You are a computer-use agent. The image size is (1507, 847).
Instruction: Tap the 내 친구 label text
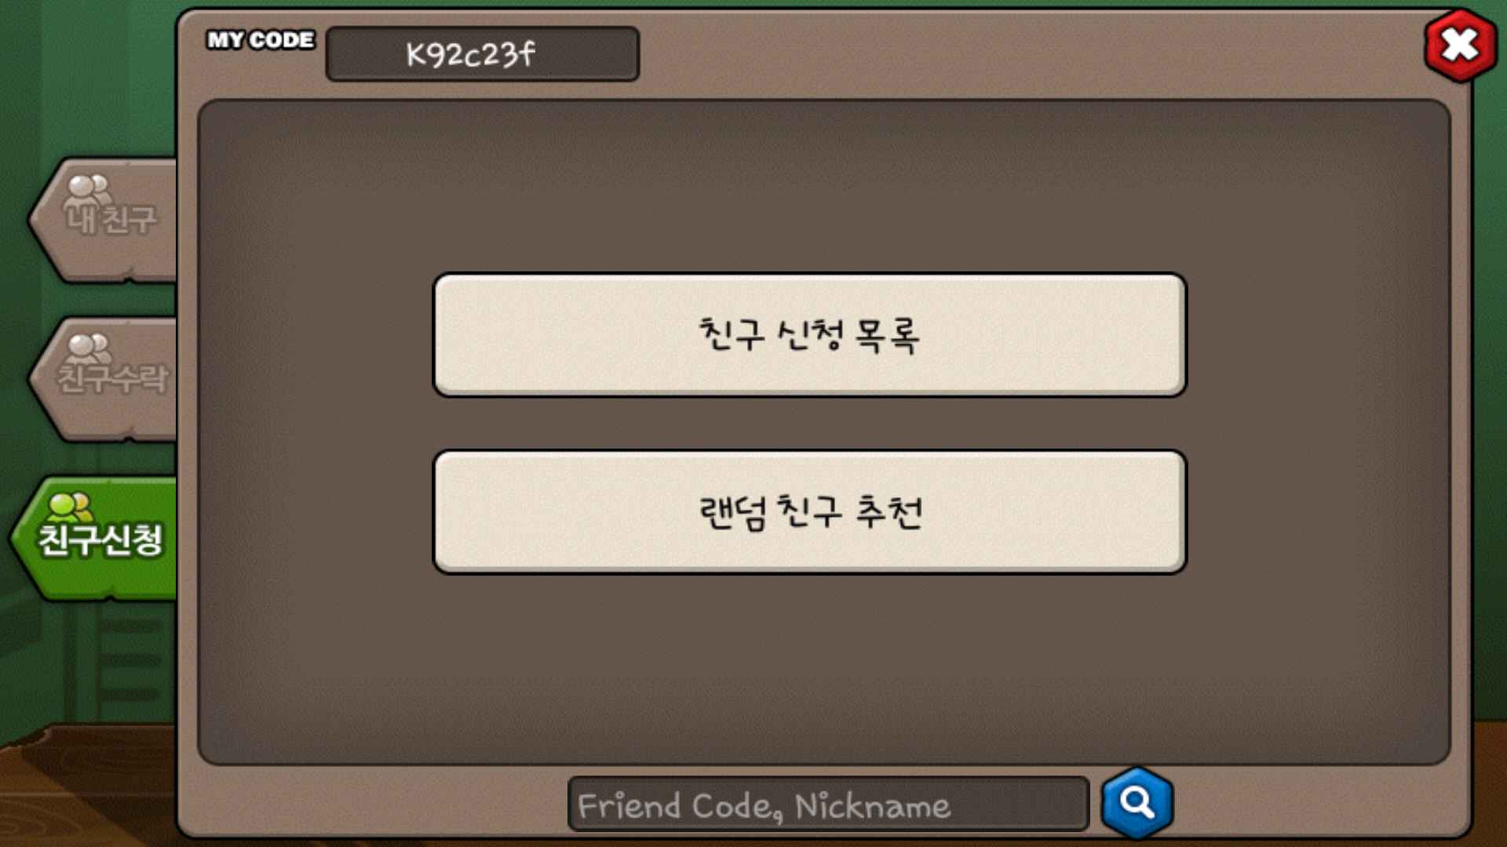pos(111,220)
